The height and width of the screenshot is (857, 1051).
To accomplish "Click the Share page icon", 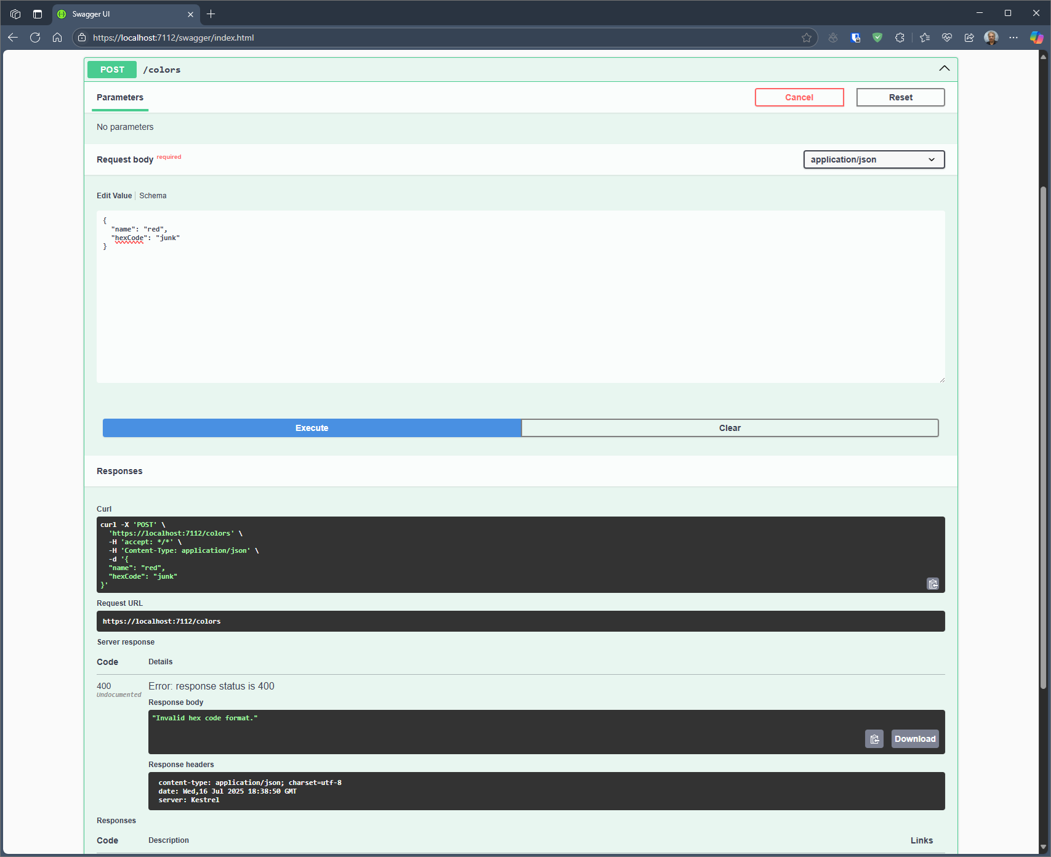I will [x=969, y=38].
